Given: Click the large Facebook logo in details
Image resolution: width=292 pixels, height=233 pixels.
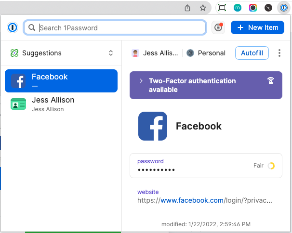Looking at the screenshot, I should 153,126.
